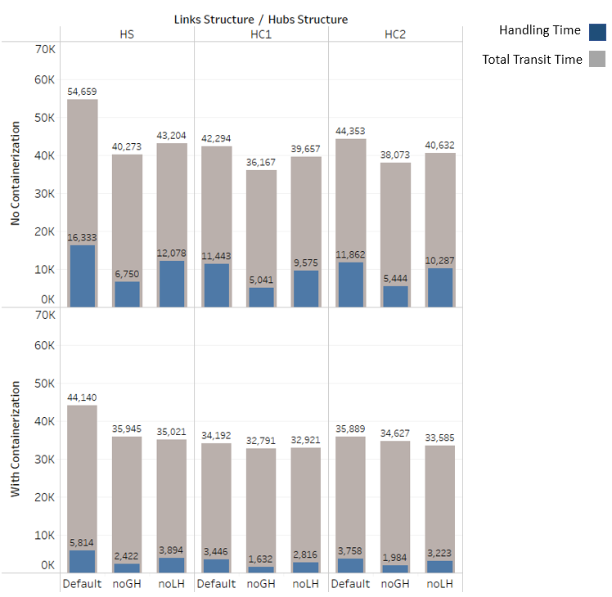Click the Links Structure / Hubs Structure title
The height and width of the screenshot is (597, 612).
(261, 20)
